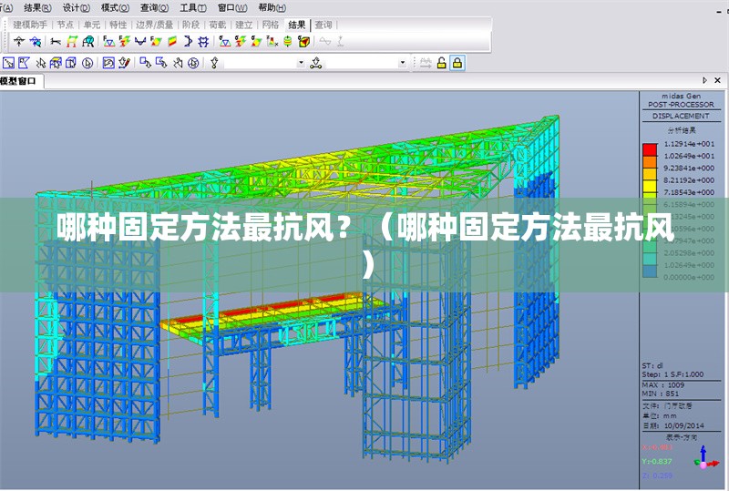Click the first selection icon in second toolbar
Viewport: 729px width, 491px height.
[8, 63]
